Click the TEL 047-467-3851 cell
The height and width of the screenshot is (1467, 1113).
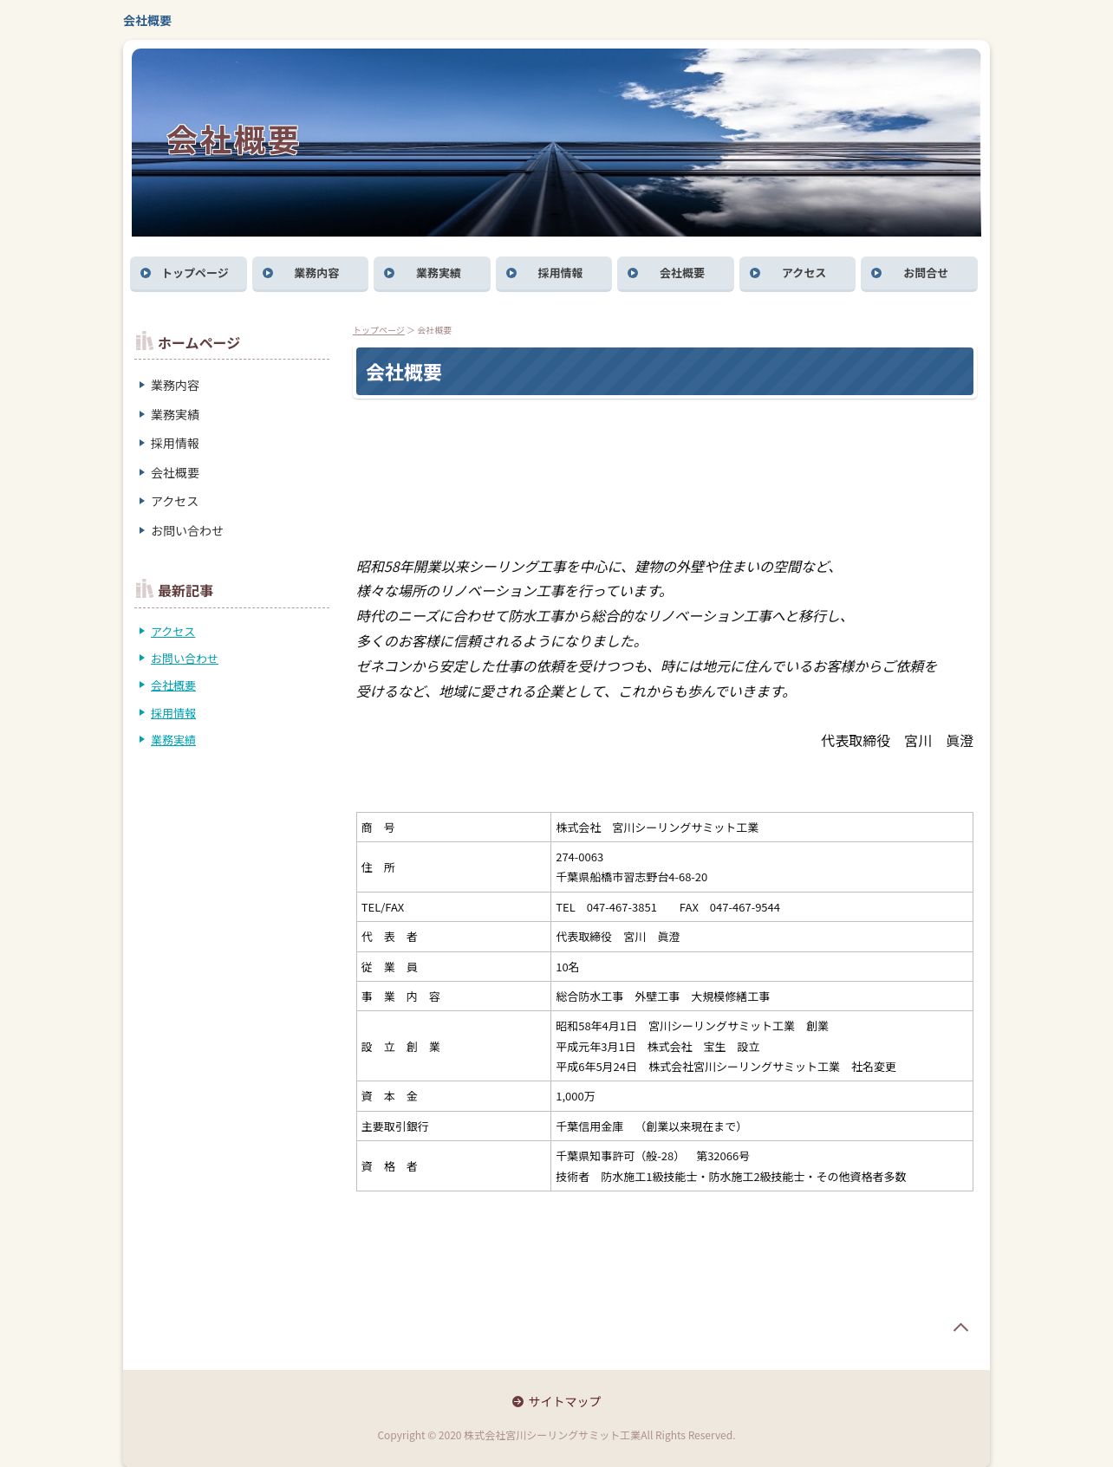pos(762,907)
